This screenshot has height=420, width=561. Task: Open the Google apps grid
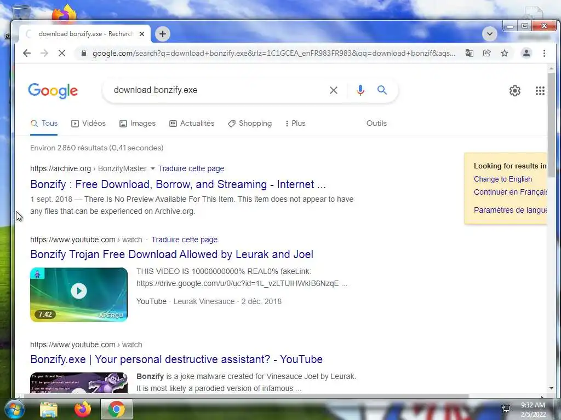[540, 91]
